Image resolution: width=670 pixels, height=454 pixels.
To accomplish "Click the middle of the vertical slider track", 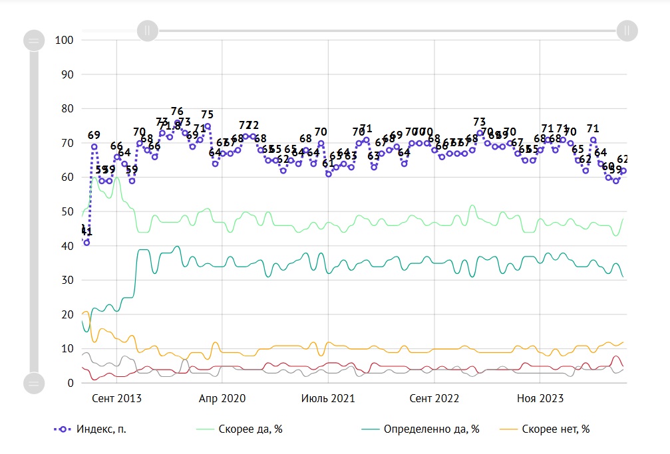I will 33,211.
